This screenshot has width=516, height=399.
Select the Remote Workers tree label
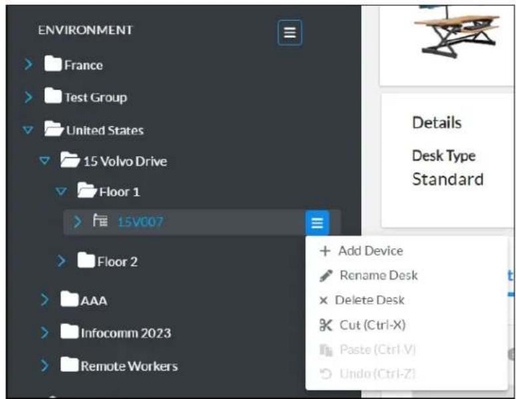pos(129,366)
